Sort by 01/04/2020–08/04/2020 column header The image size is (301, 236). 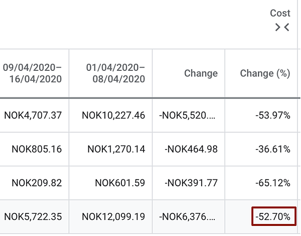coord(115,73)
